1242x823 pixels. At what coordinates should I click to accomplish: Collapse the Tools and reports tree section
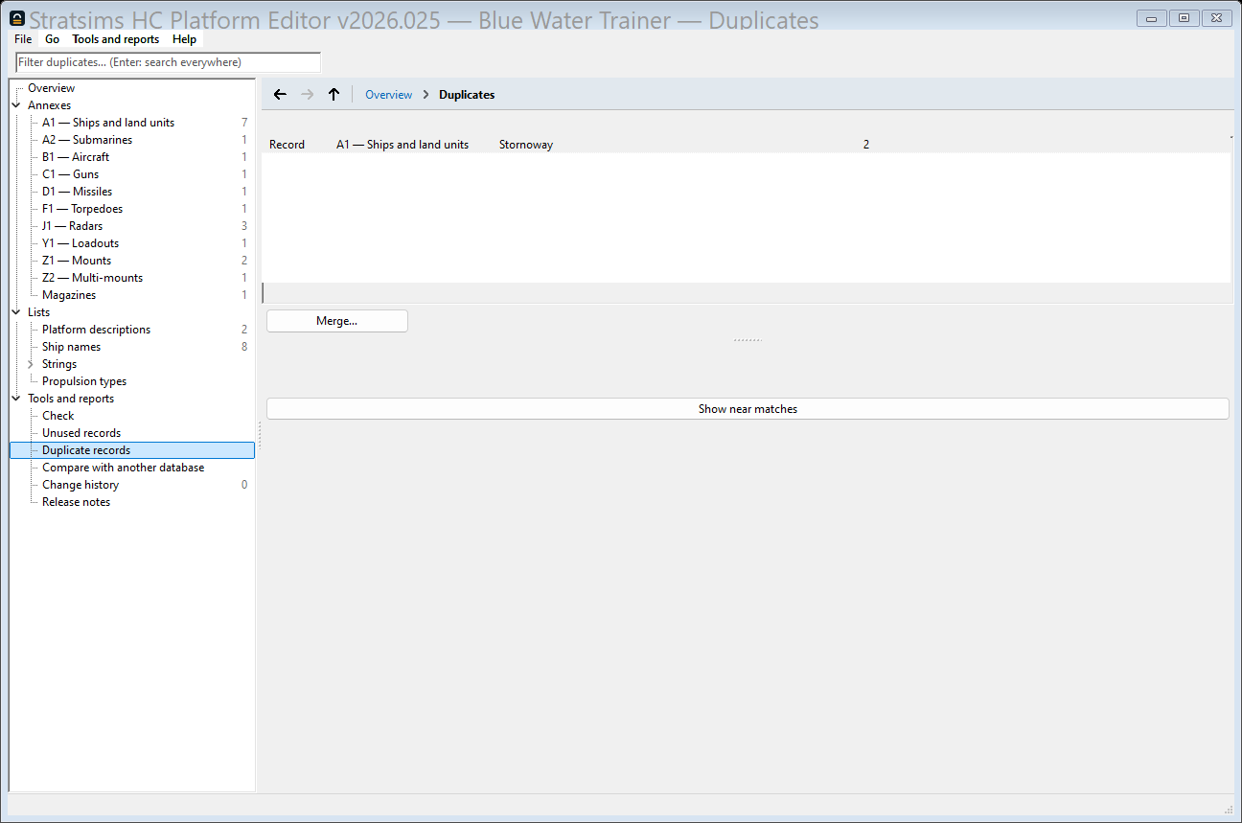(x=16, y=399)
